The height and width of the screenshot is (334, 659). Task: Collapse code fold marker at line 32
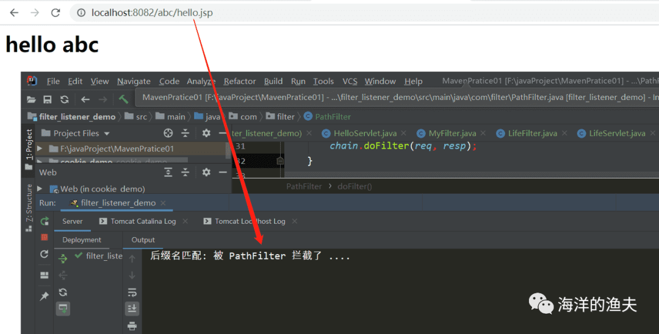[280, 161]
